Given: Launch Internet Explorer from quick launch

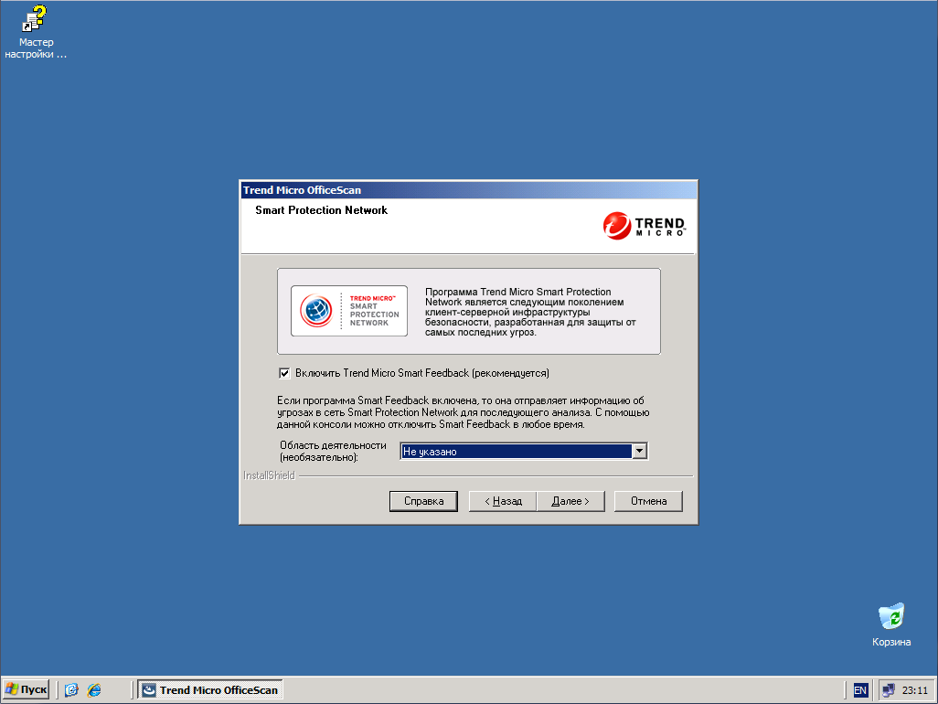Looking at the screenshot, I should tap(94, 689).
